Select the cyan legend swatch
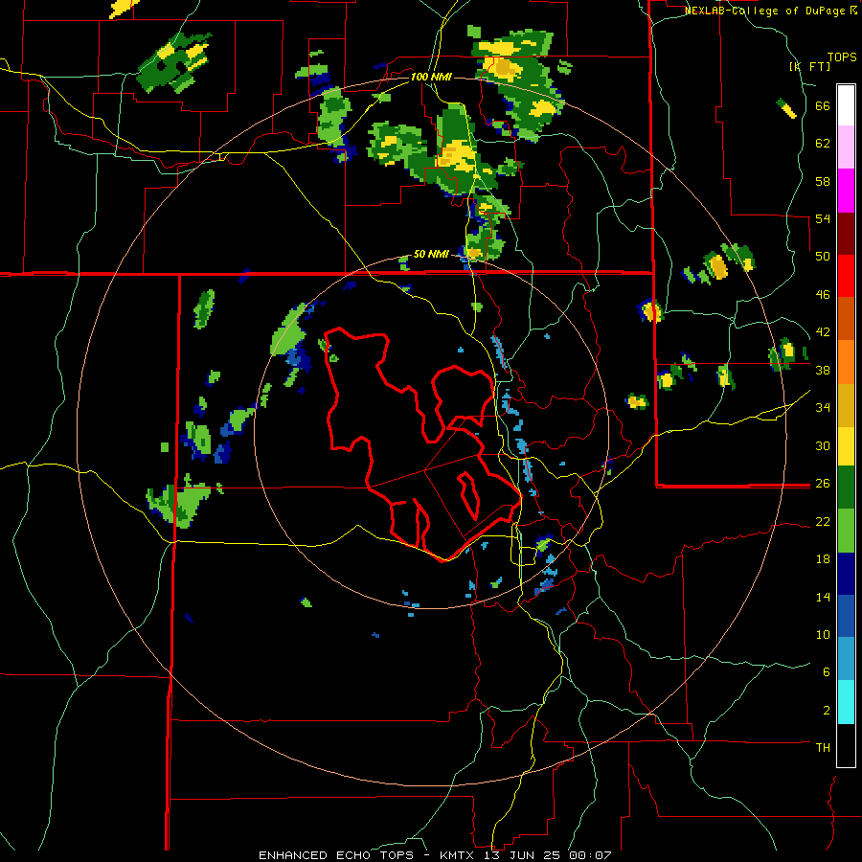This screenshot has width=862, height=862. (846, 702)
